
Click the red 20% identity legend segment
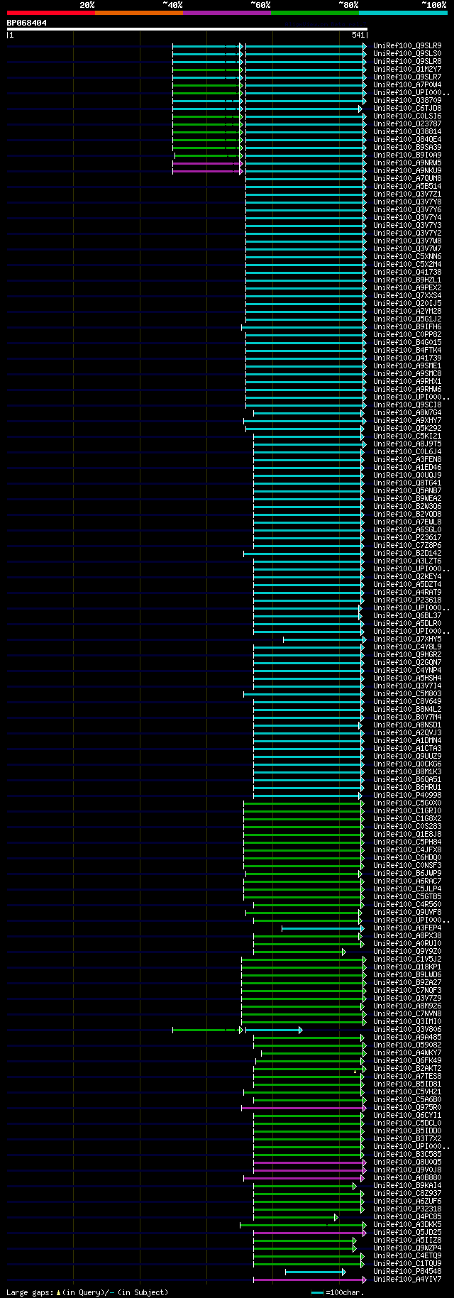coord(50,13)
